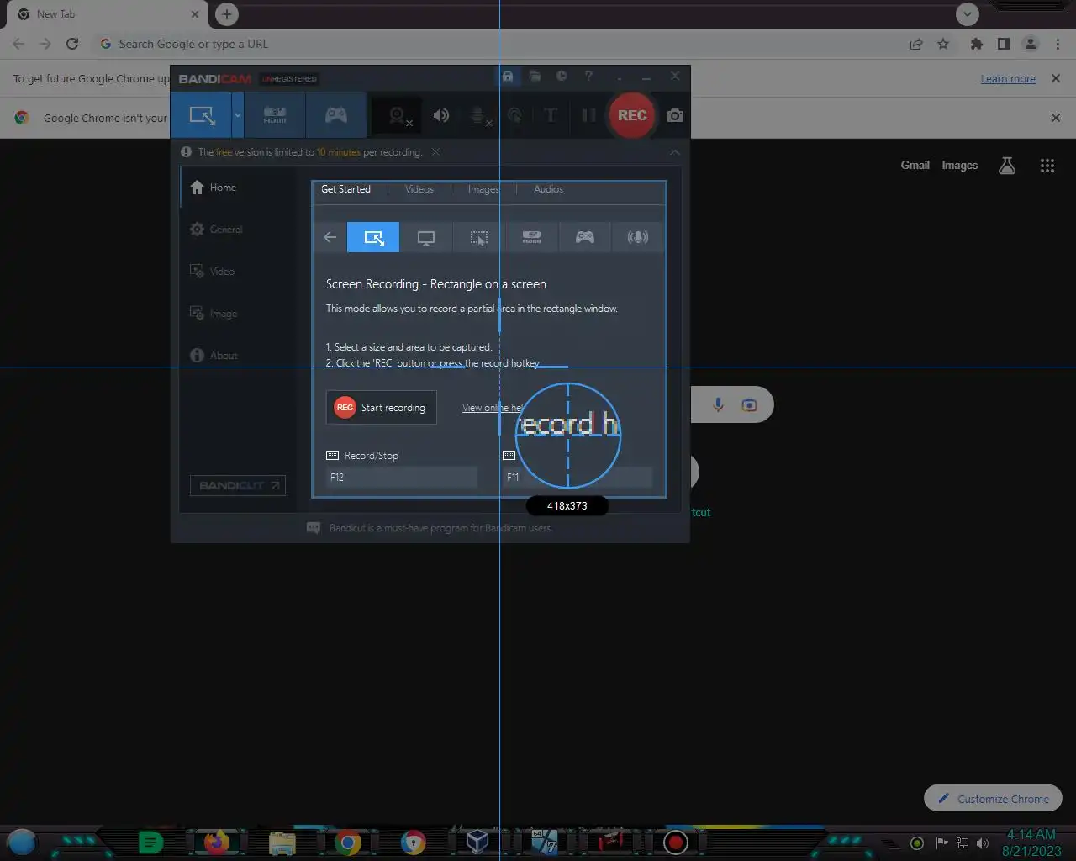
Task: Open file manager from the taskbar
Action: (x=282, y=843)
